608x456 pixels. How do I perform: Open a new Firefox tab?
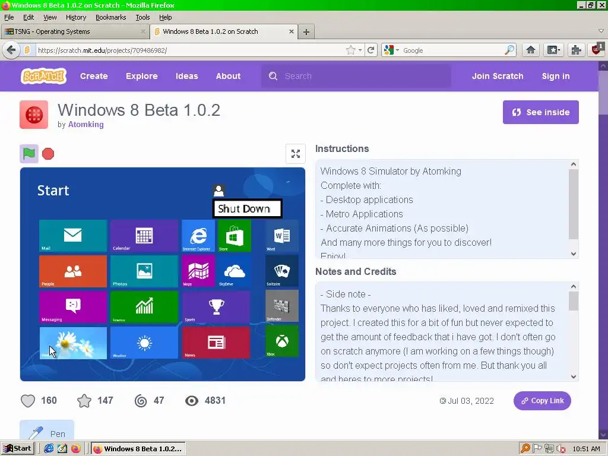306,32
